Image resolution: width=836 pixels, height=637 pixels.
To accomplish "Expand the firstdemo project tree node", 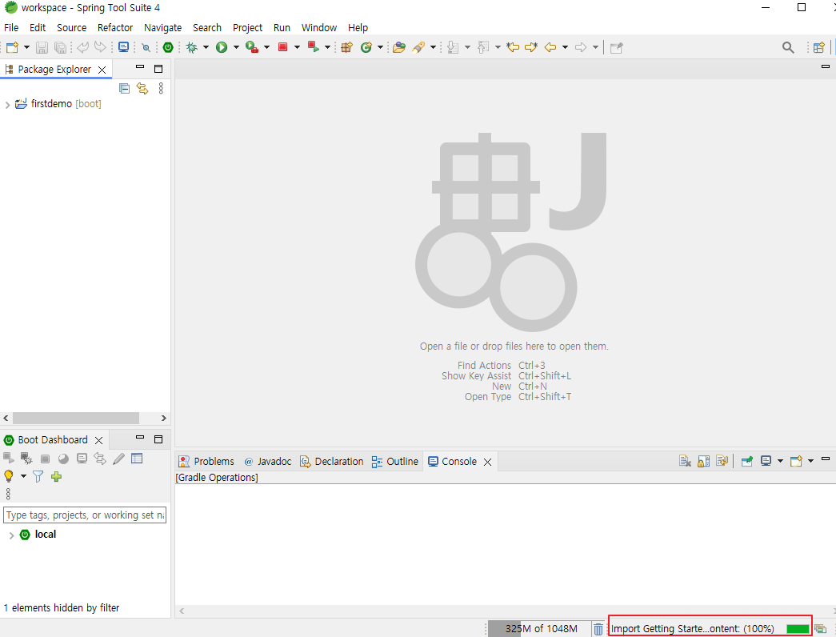I will coord(7,105).
